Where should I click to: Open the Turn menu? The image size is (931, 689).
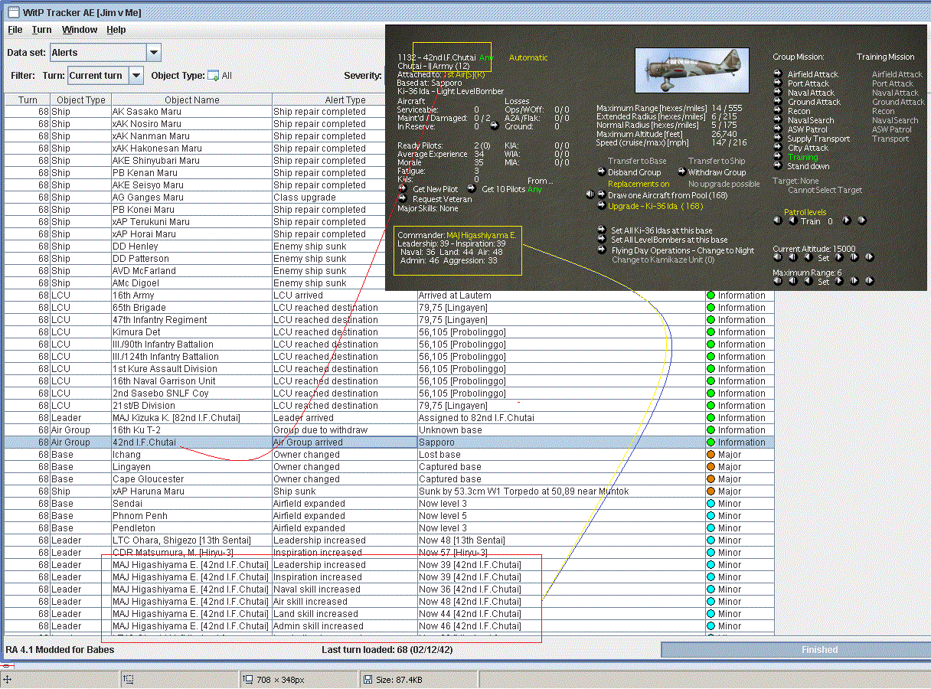(x=41, y=30)
